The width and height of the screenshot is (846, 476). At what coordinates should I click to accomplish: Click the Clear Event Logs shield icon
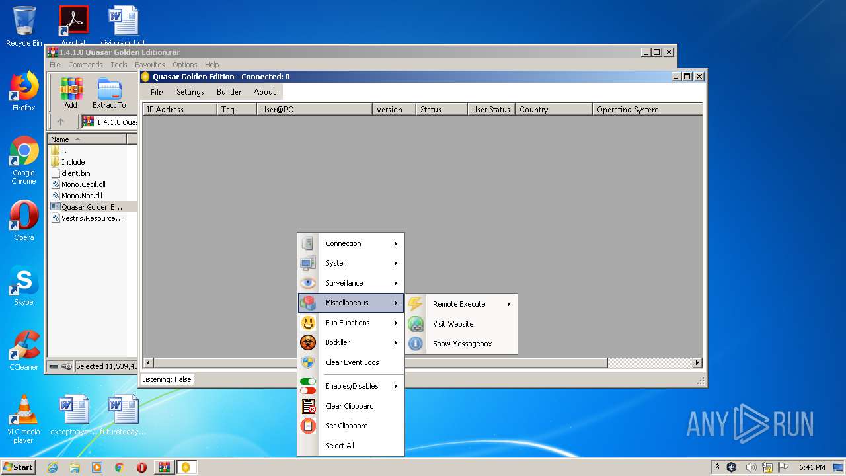tap(308, 362)
